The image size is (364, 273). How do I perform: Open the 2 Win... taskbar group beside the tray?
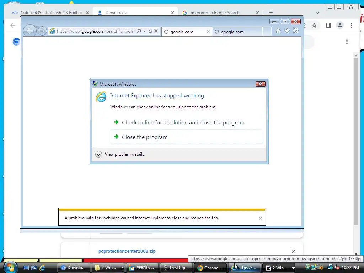tap(279, 268)
